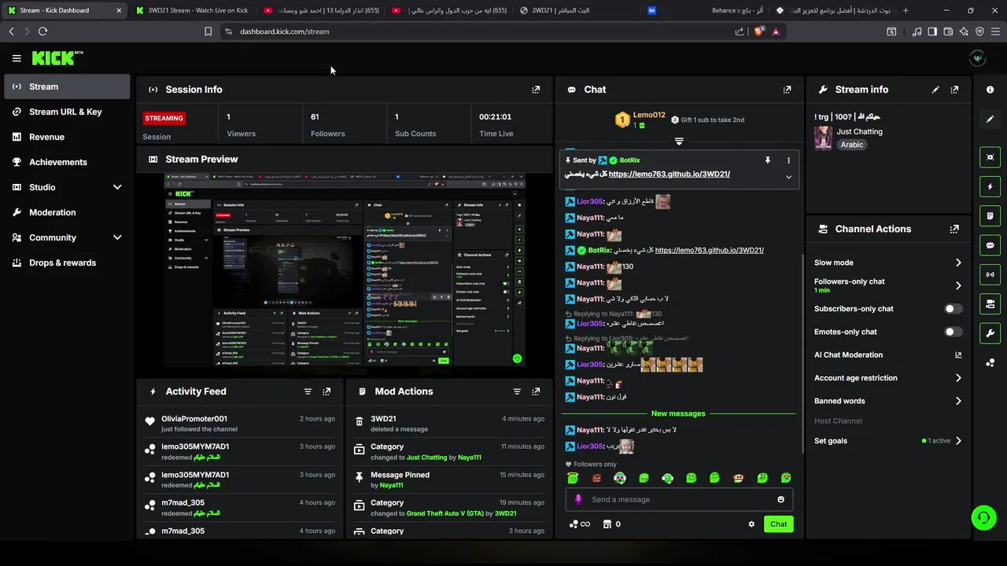Collapse the gift leaderboard arrow in chat
Screen dimensions: 1007x566
tap(679, 141)
